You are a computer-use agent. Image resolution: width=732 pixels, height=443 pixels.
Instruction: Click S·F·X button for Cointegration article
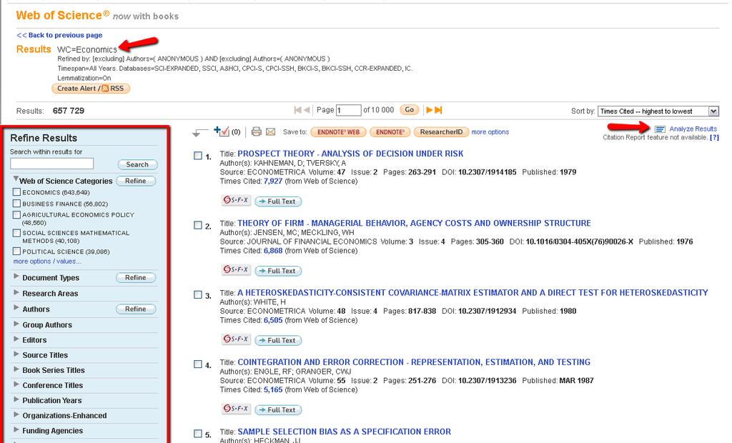(x=236, y=409)
